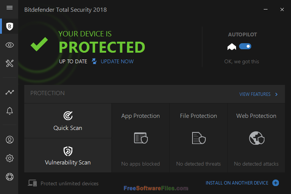This screenshot has width=291, height=194.
Task: Click Install On Another Device link
Action: pos(237,183)
